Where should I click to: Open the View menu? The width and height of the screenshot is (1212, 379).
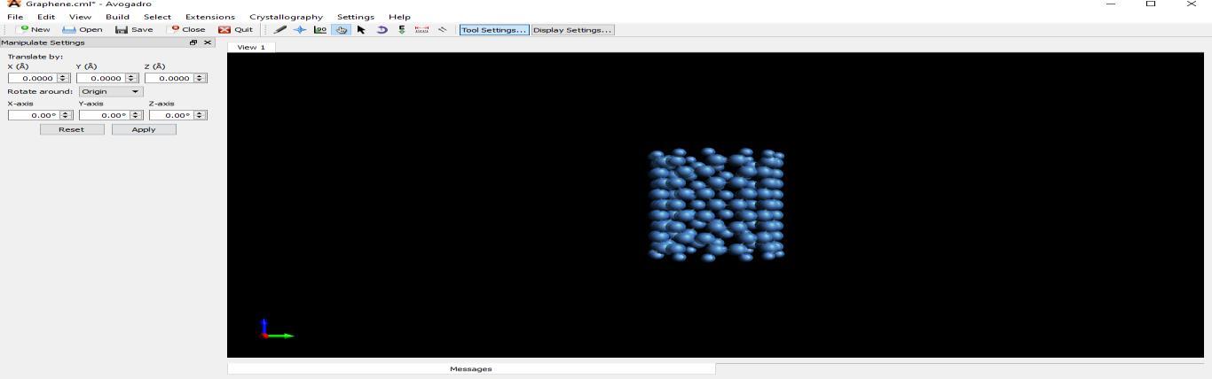(x=80, y=16)
